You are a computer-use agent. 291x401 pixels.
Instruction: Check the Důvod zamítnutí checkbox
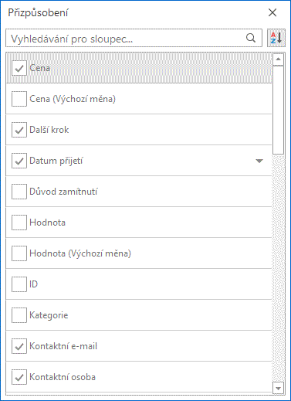pos(19,192)
